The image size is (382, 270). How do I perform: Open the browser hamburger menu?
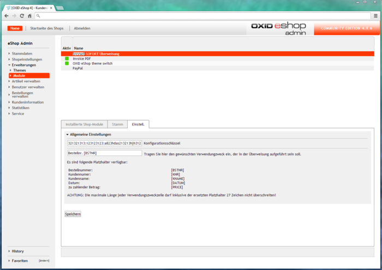(x=375, y=16)
